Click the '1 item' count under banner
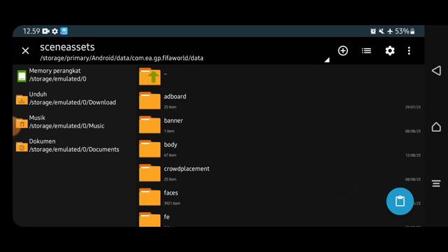The height and width of the screenshot is (252, 448). (x=169, y=131)
